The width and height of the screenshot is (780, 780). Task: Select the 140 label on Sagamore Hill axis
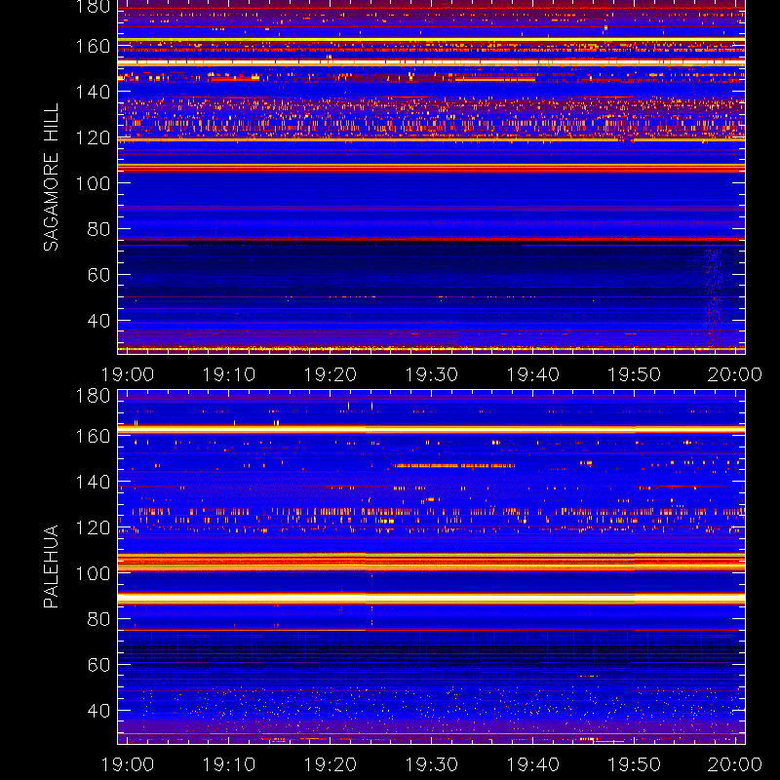[x=93, y=92]
